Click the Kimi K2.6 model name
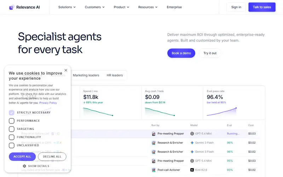 click(x=201, y=170)
